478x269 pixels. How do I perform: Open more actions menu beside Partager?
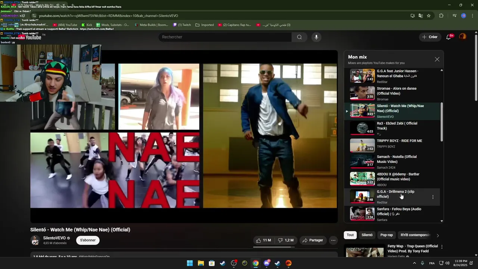pyautogui.click(x=333, y=240)
